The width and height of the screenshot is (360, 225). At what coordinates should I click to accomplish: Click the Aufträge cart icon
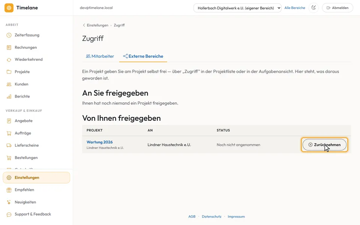(9, 133)
